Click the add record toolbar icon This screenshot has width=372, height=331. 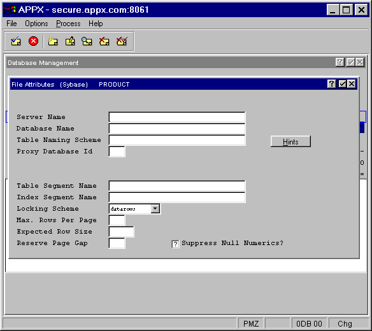52,41
